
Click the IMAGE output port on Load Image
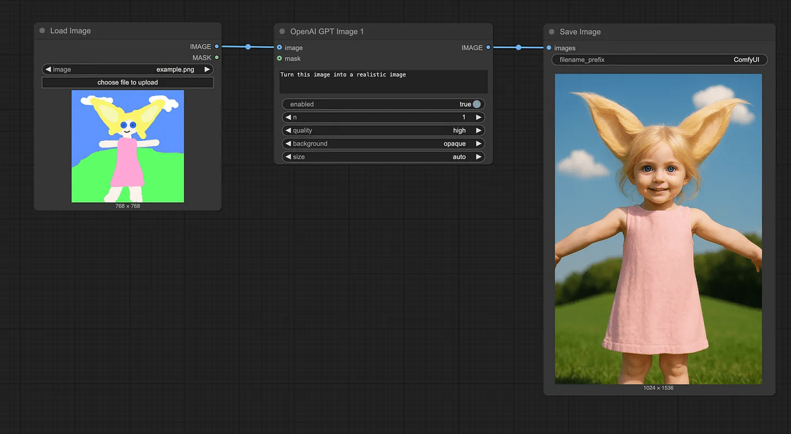217,47
